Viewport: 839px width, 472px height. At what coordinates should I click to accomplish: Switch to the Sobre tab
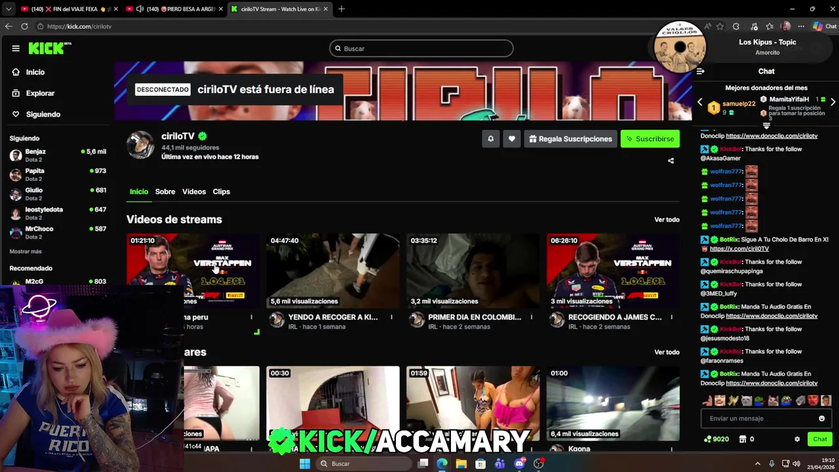click(x=165, y=191)
